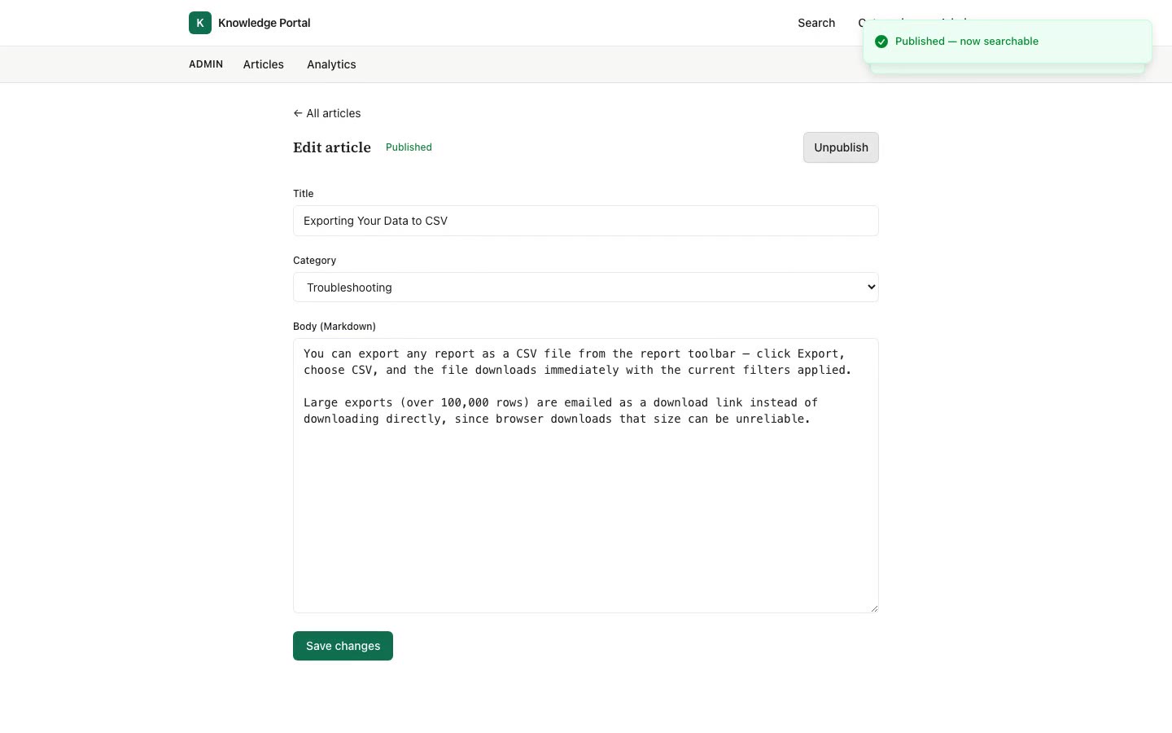Grab the Body textarea corner resize handle
Screen dimensions: 1172x733
[x=874, y=608]
